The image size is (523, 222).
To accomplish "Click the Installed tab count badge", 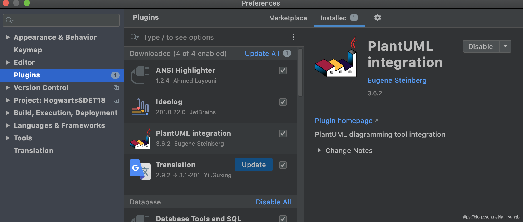I will [x=354, y=18].
